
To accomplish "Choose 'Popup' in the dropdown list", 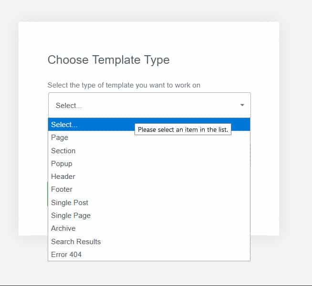I will tap(62, 164).
